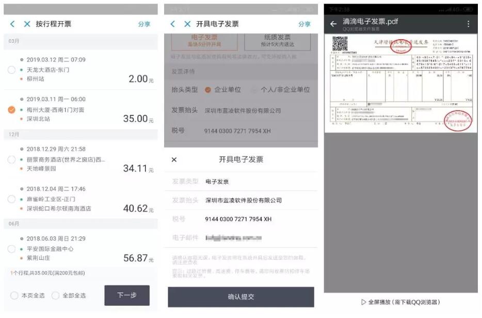
Task: Click the 06月 section header
Action: pos(81,224)
